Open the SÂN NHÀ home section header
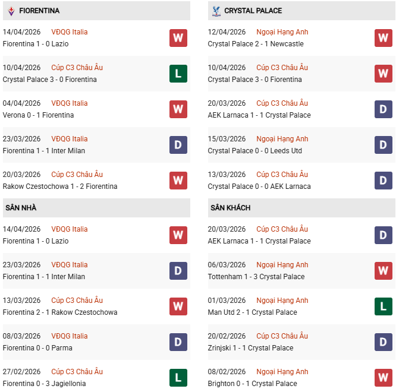Screen dimensions: 396x392 point(21,208)
